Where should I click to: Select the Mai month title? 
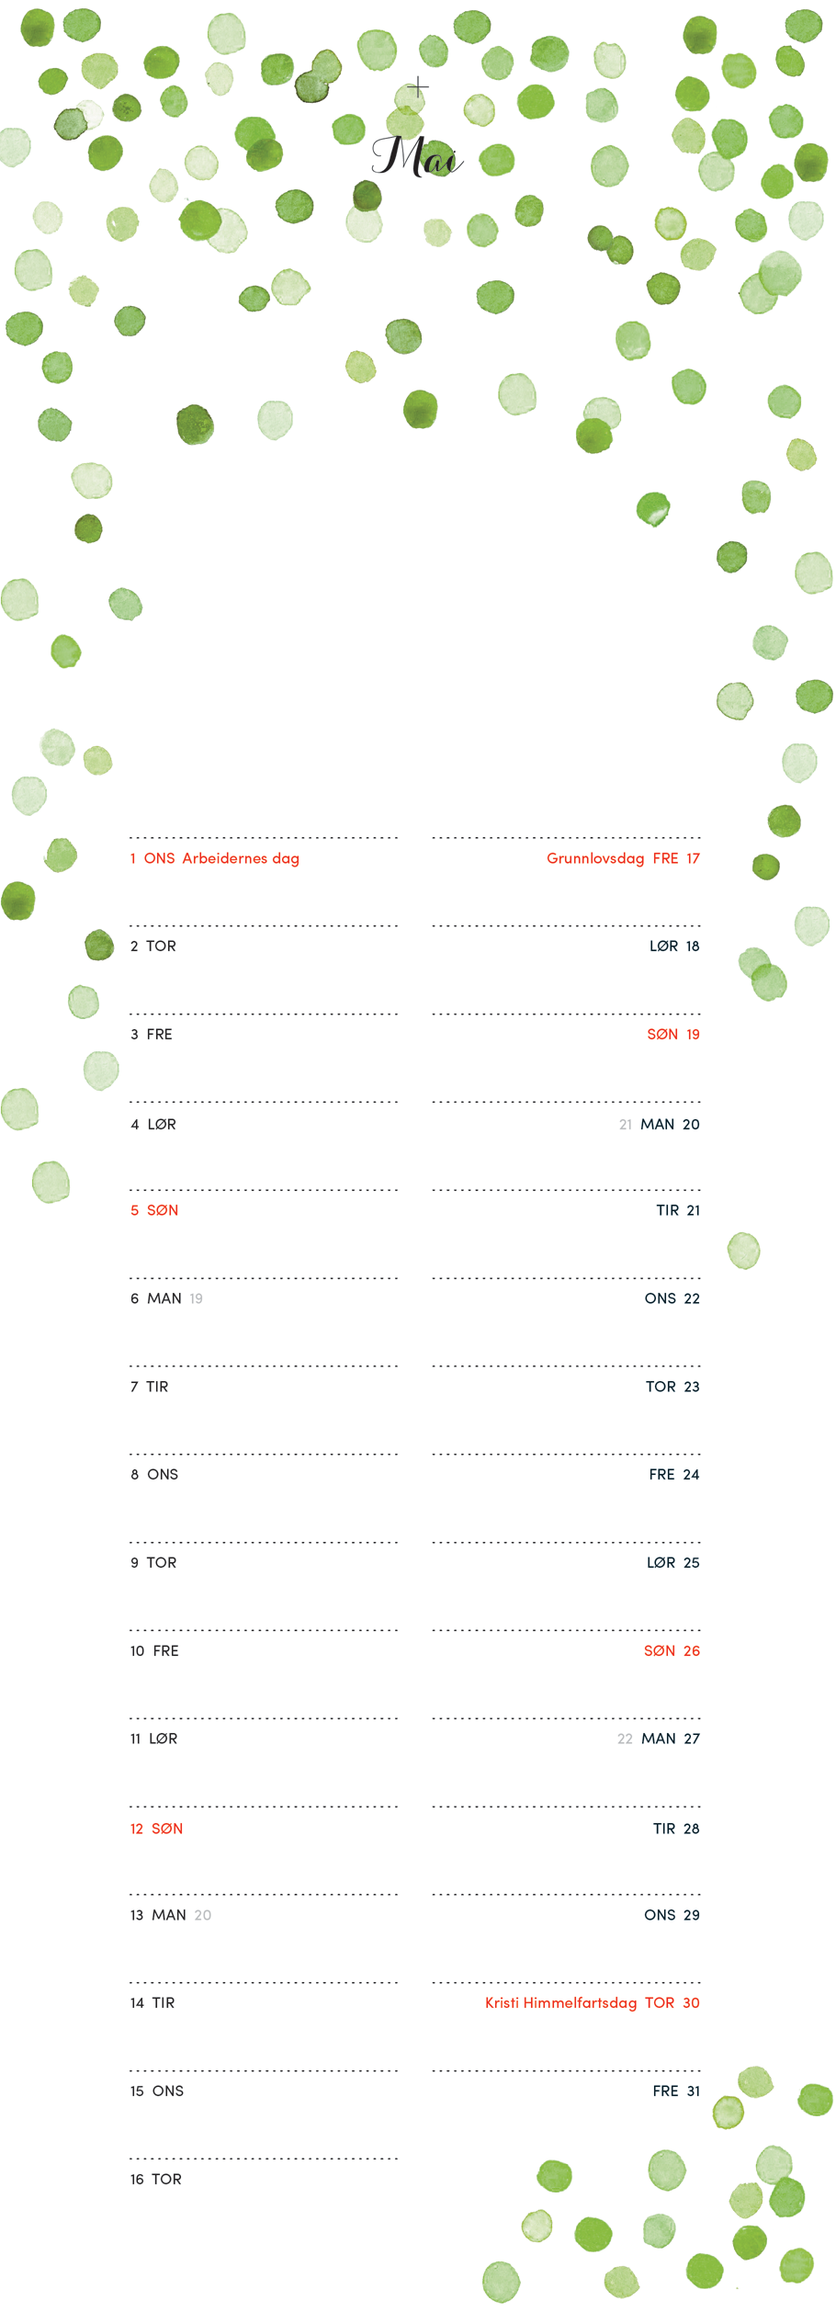pos(417,156)
